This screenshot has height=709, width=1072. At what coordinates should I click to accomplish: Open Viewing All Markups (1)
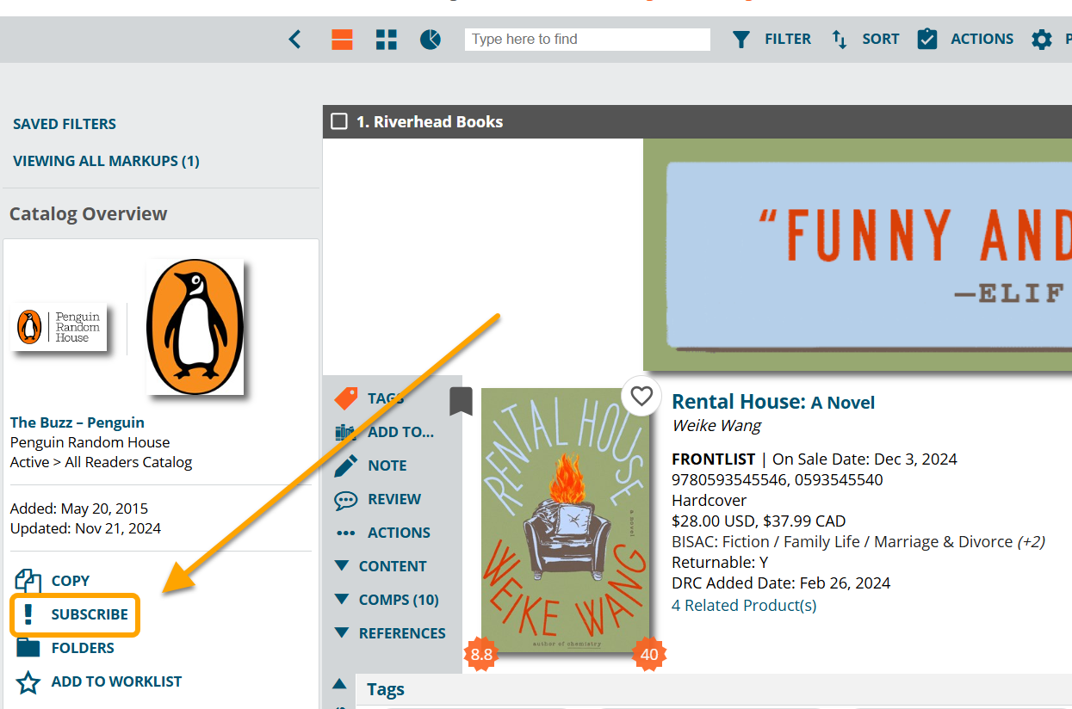click(106, 161)
